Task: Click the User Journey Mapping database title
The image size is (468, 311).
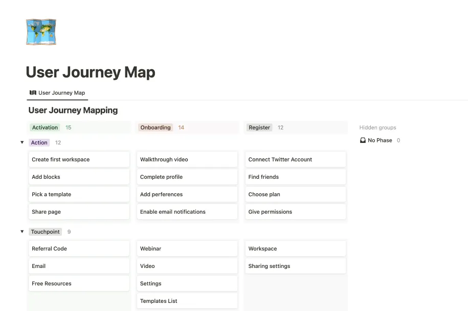Action: click(x=73, y=110)
